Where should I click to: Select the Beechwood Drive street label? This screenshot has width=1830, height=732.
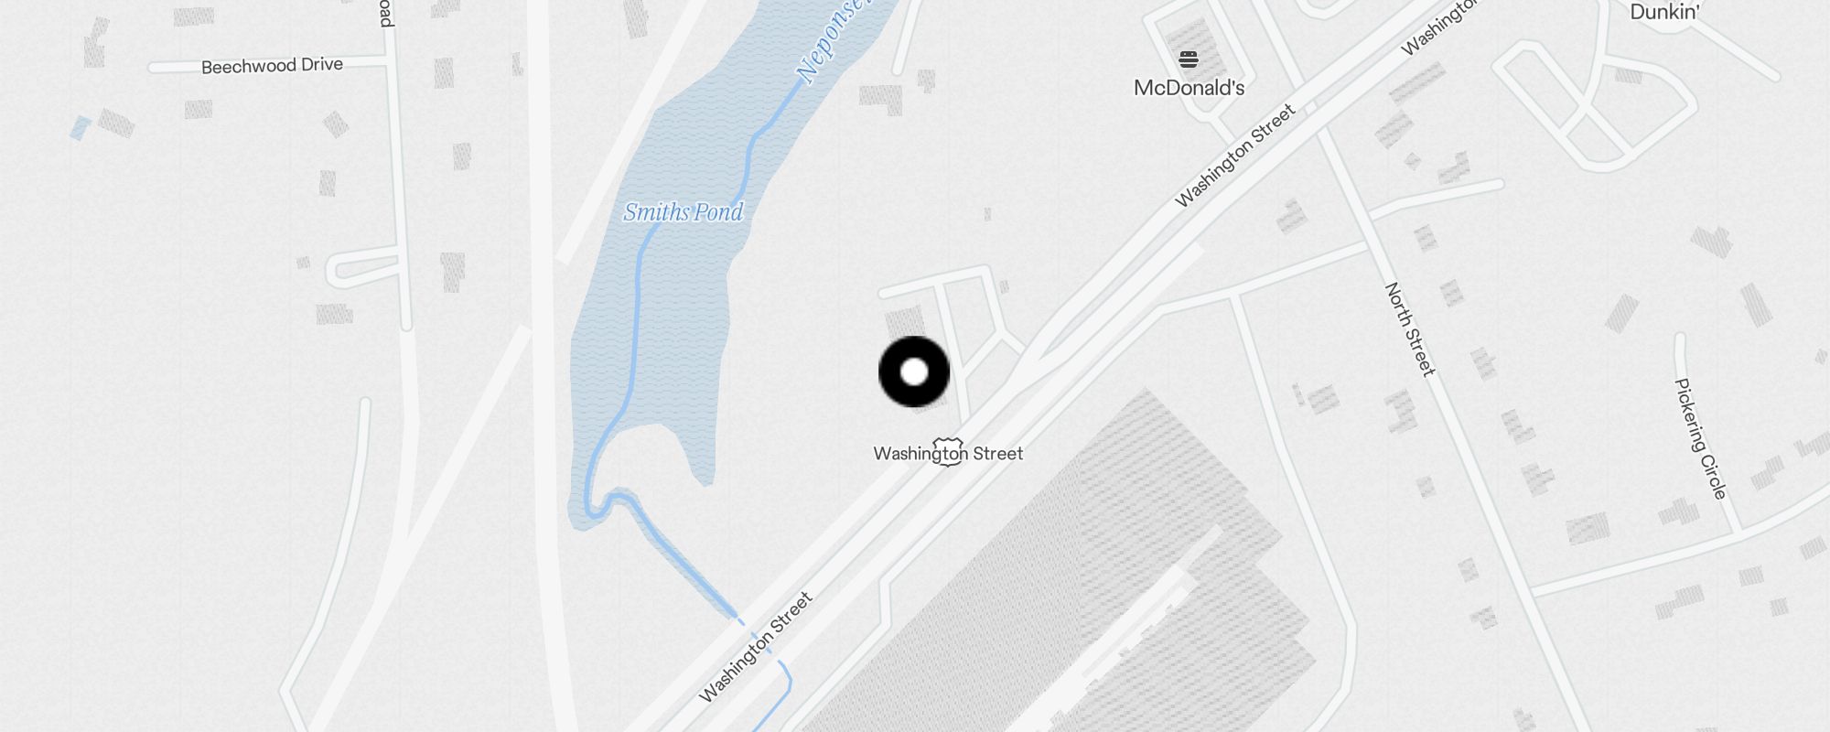(272, 66)
